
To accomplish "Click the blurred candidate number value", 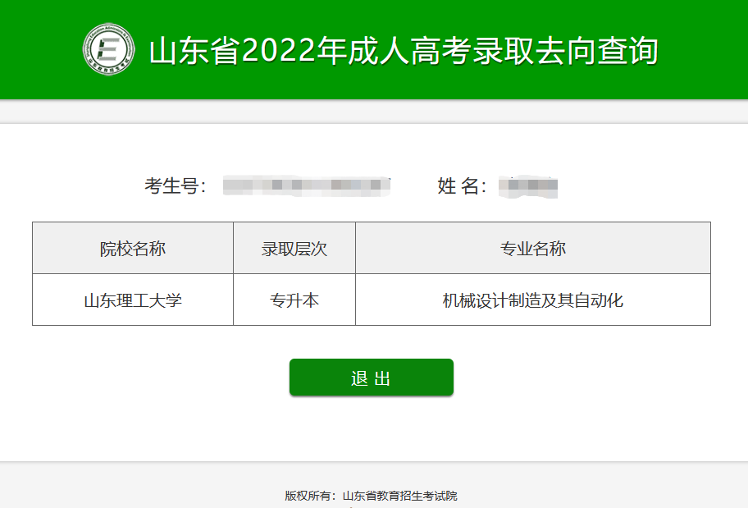I will point(307,185).
